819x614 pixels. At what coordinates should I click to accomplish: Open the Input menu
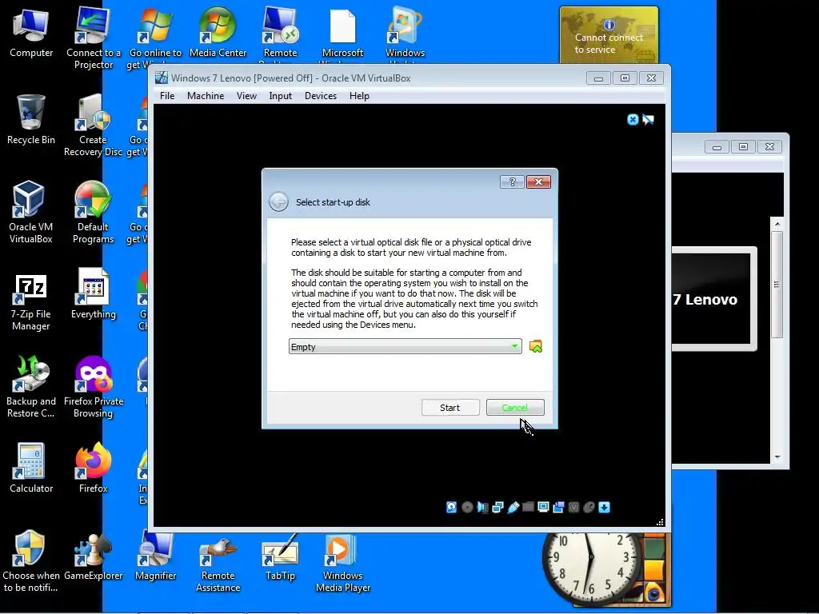point(281,96)
